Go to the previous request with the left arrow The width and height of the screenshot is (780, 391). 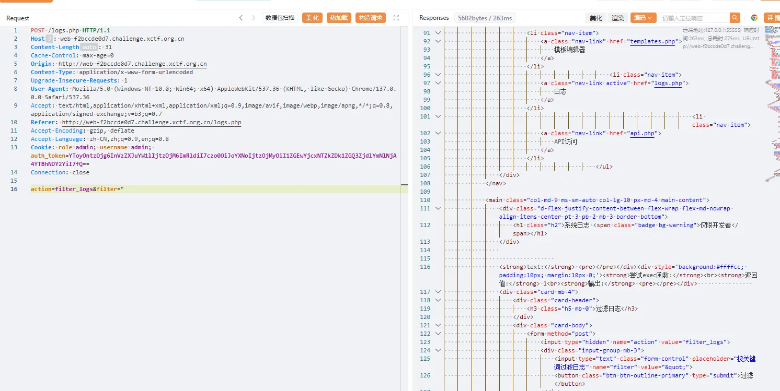pos(241,18)
